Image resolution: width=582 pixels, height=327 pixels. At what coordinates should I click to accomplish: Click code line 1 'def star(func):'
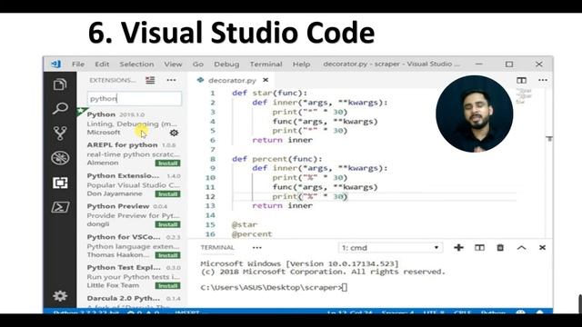pos(269,93)
